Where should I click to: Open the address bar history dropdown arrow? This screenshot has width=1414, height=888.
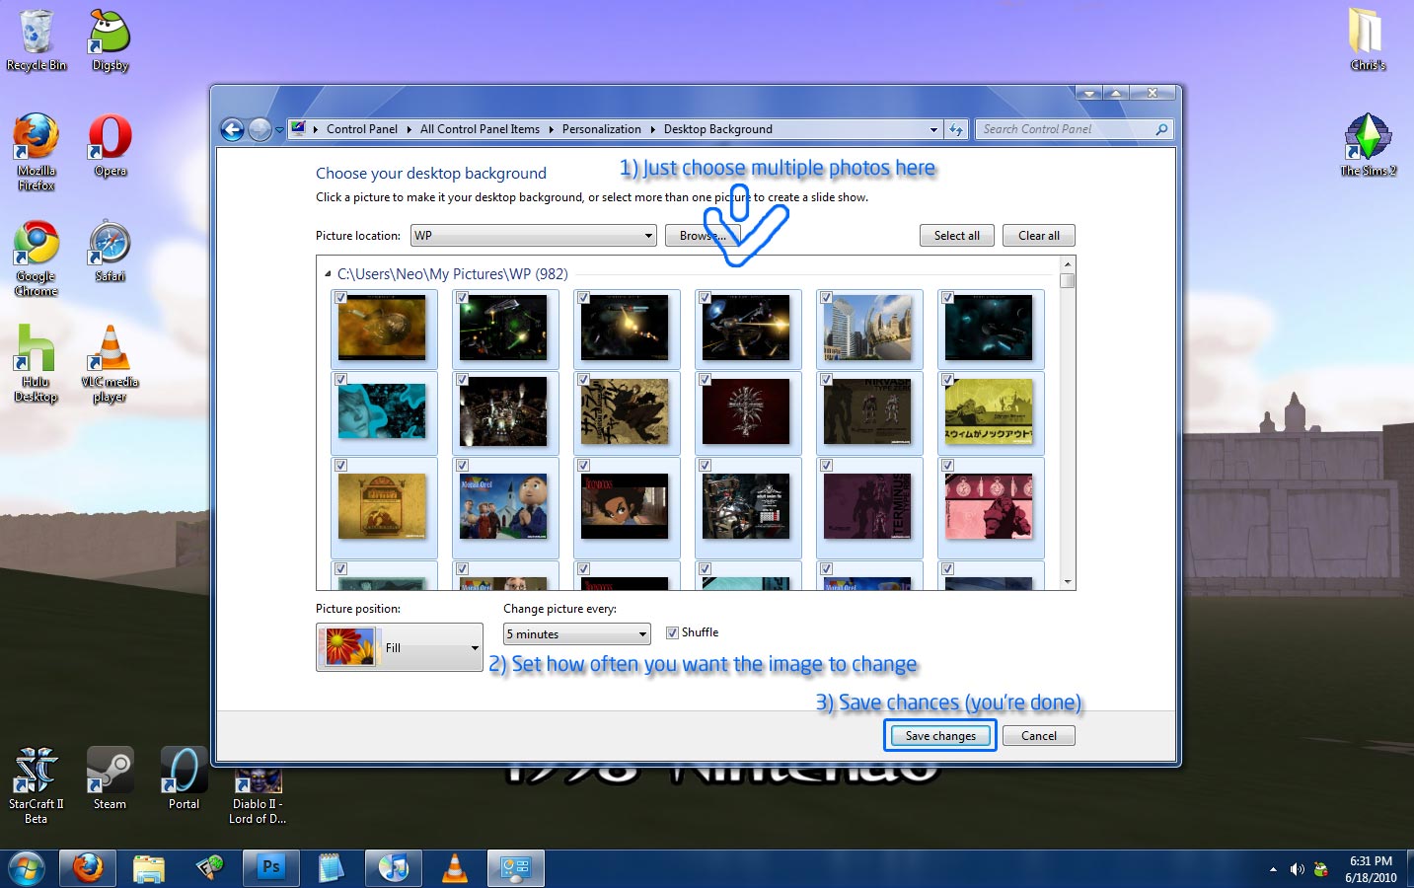[x=933, y=129]
